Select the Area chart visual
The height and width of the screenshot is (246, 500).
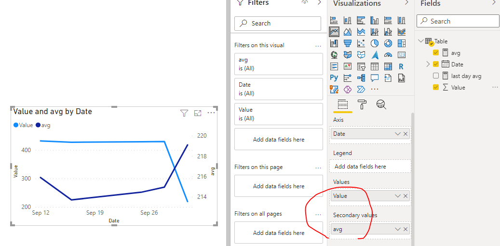click(348, 32)
